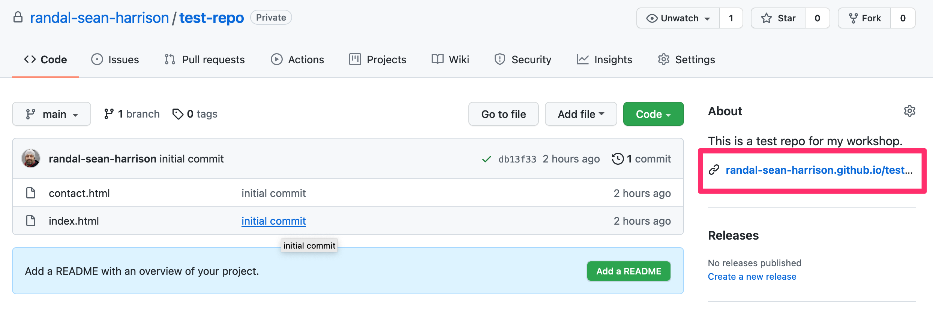Click the file icon beside index.html
The image size is (933, 310).
click(x=31, y=221)
